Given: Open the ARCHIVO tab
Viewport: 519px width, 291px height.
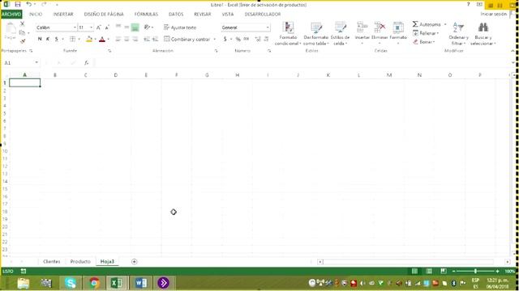Looking at the screenshot, I should pos(11,15).
